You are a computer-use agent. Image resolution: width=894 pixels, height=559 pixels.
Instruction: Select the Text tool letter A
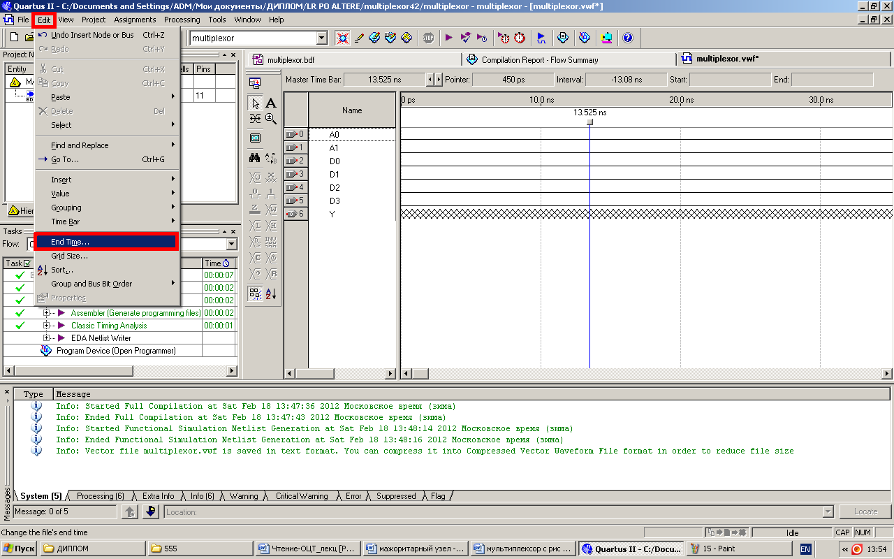pos(271,103)
